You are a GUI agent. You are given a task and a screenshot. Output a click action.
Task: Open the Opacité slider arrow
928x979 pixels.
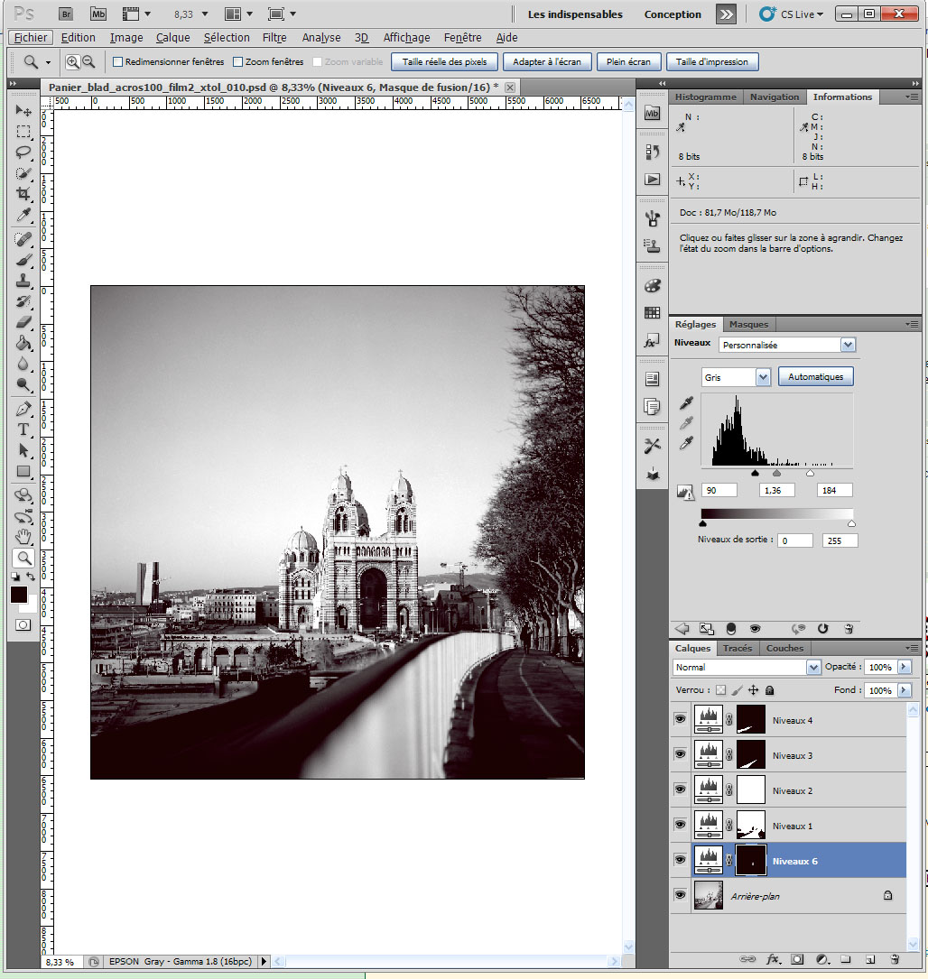pos(904,667)
